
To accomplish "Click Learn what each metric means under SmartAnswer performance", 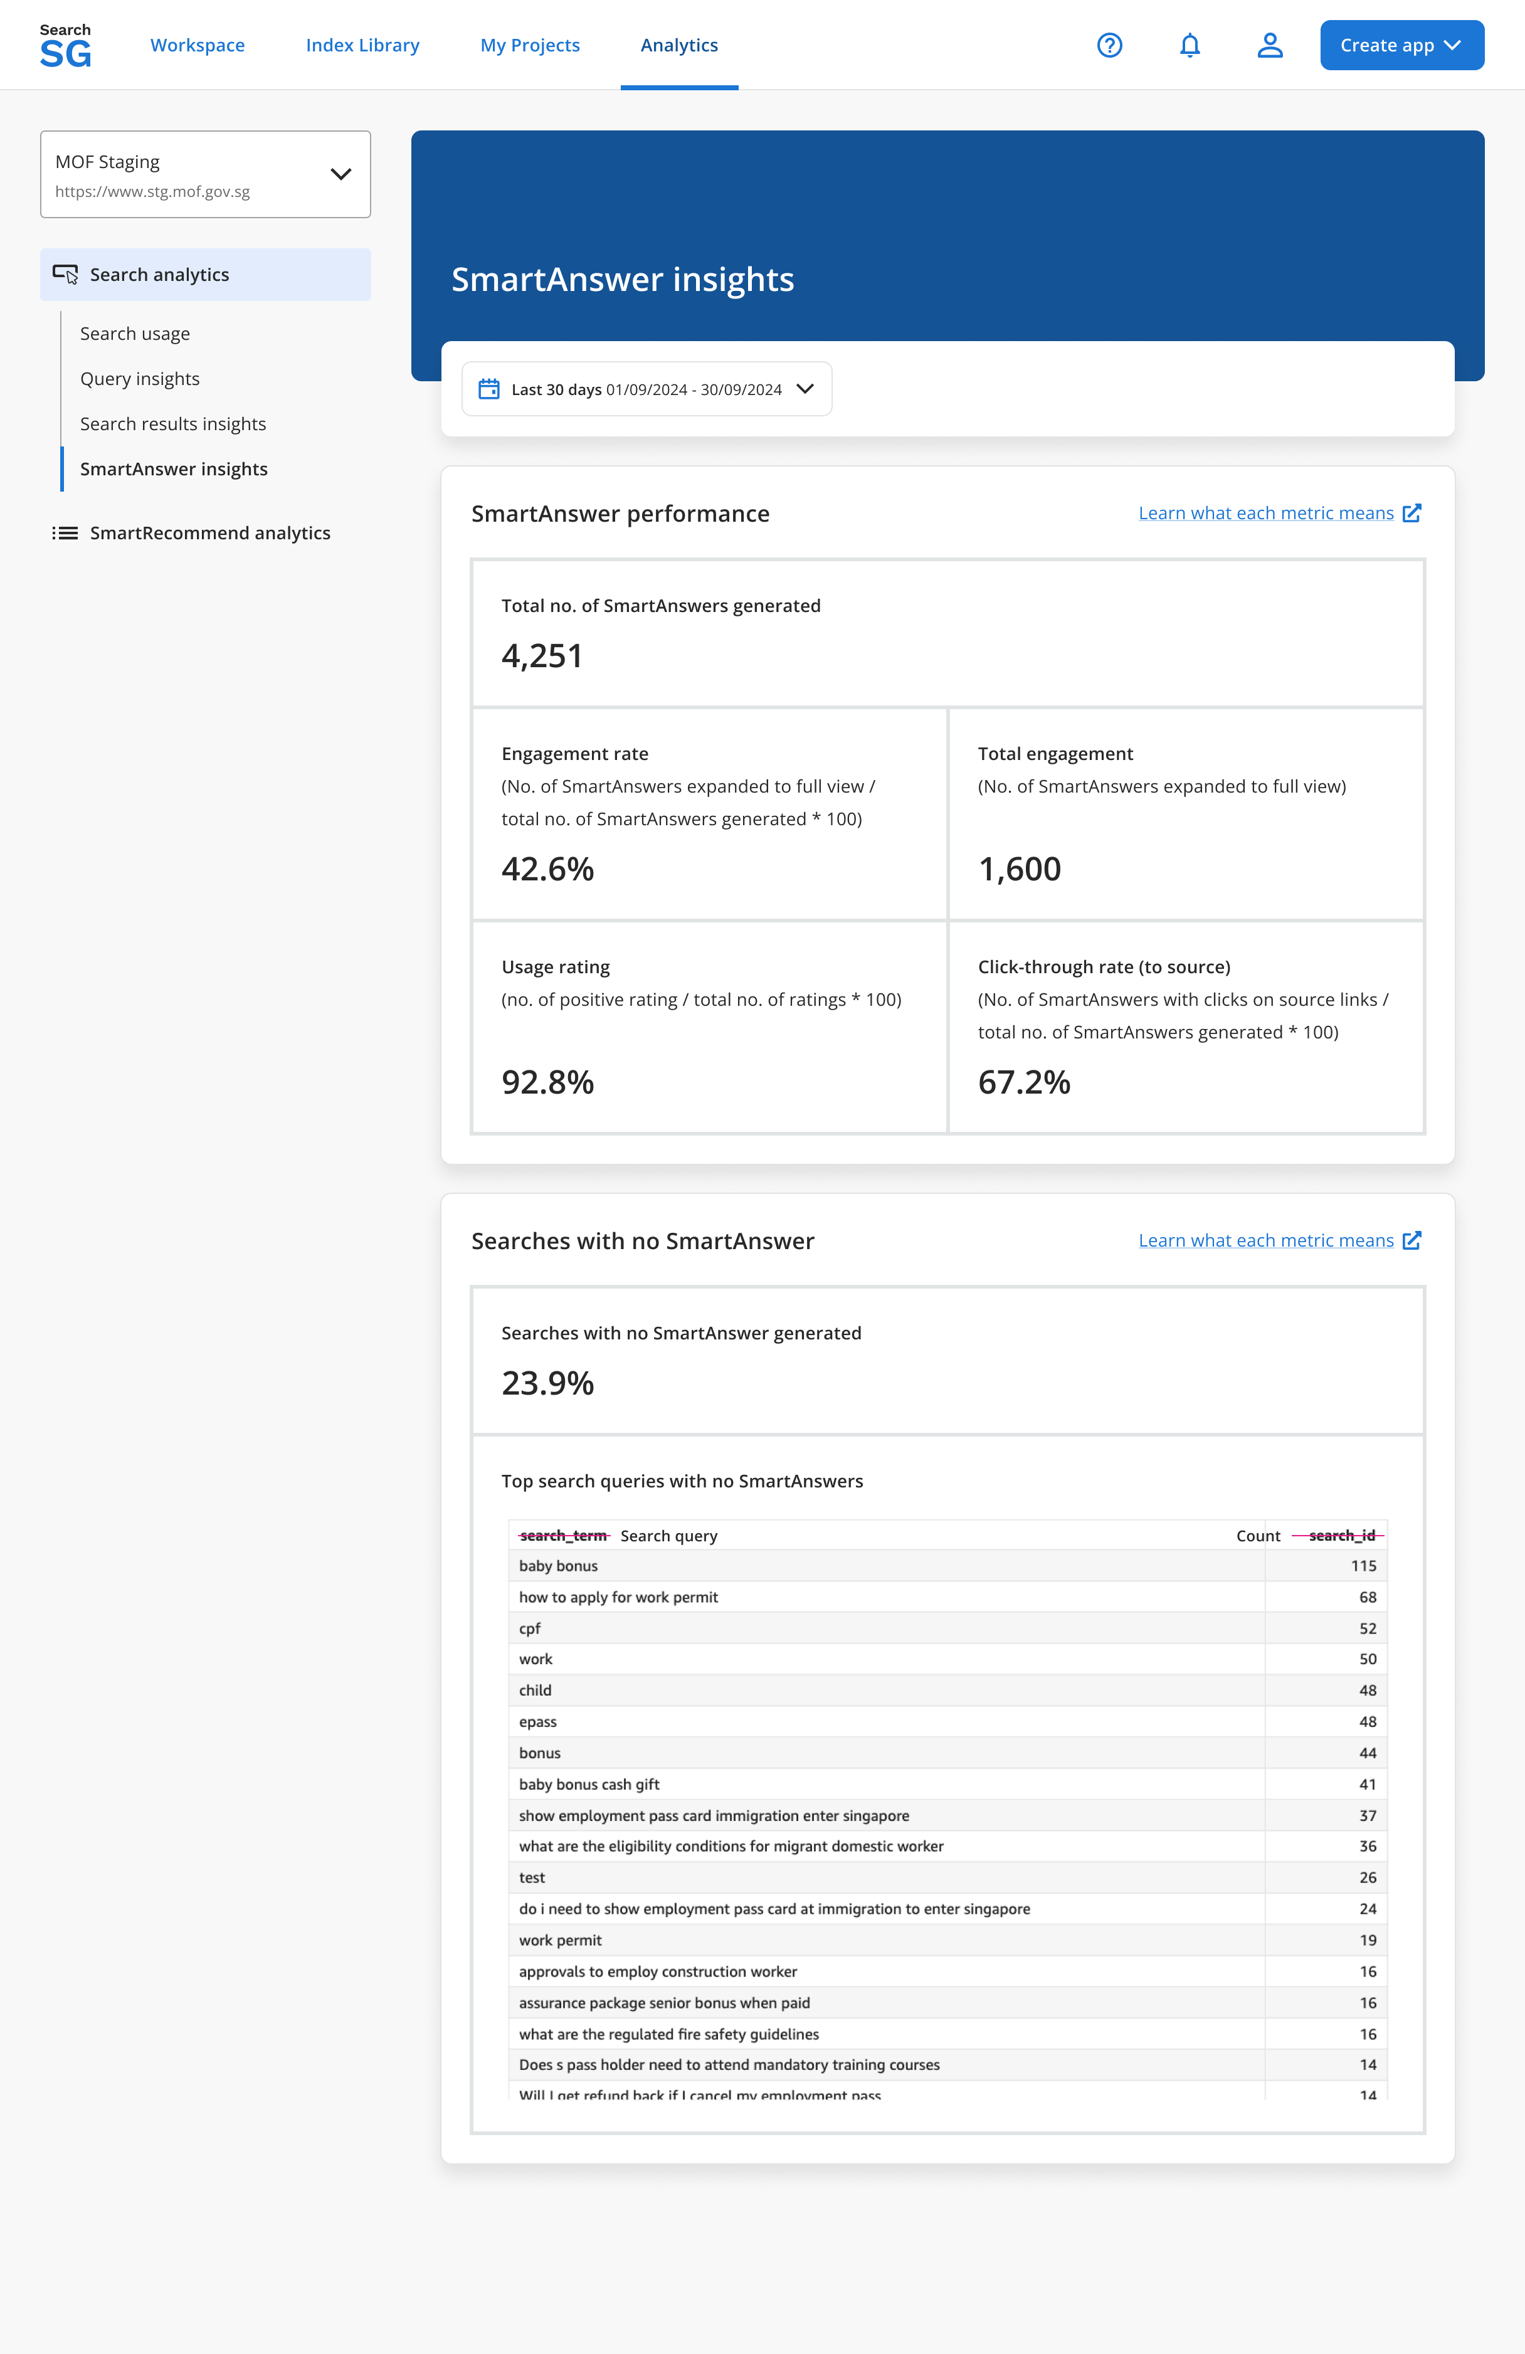I will click(1266, 512).
